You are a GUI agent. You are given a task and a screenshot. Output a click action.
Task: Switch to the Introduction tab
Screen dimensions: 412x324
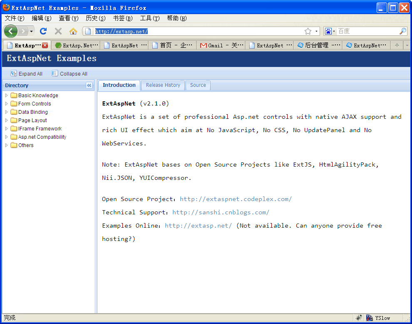[119, 85]
